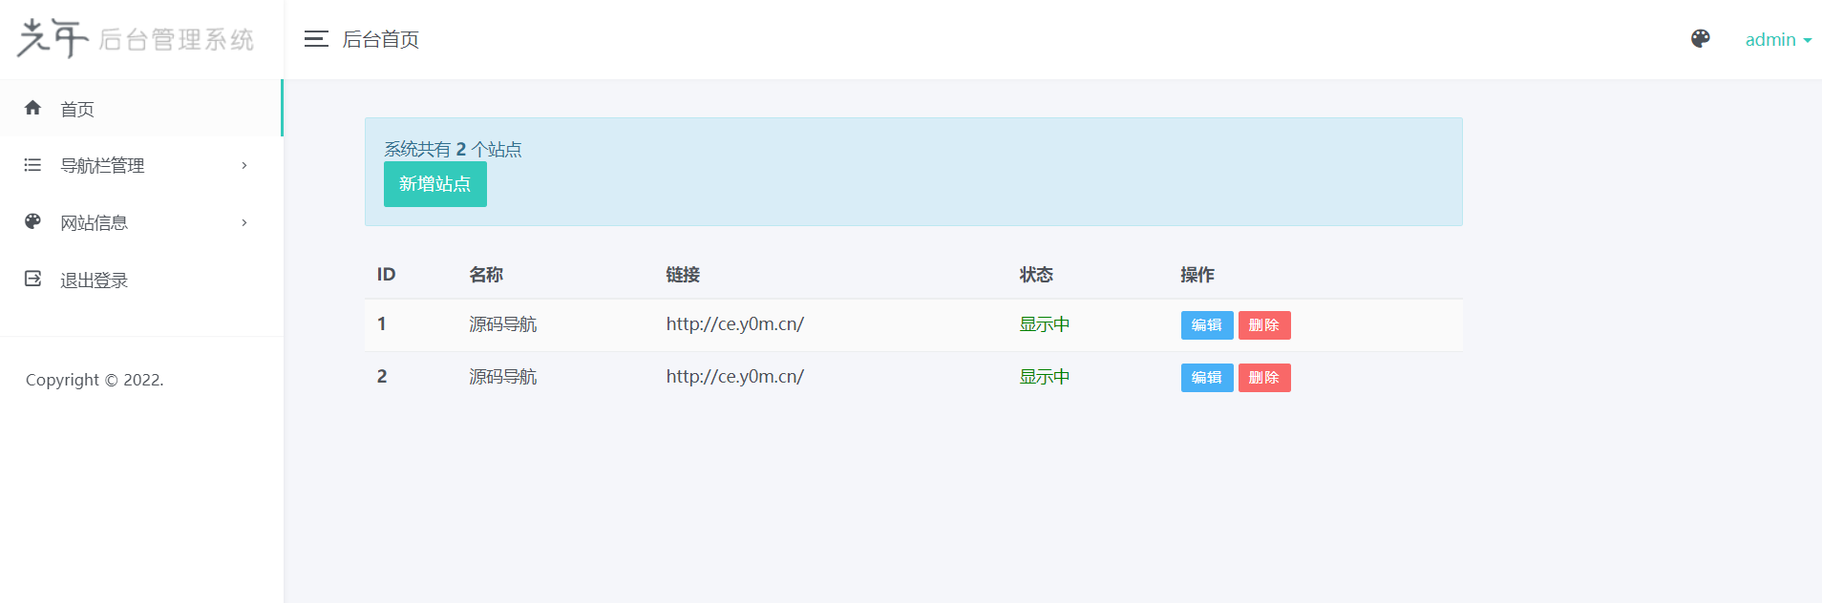
Task: Toggle the sidebar with hamburger icon
Action: pyautogui.click(x=316, y=39)
